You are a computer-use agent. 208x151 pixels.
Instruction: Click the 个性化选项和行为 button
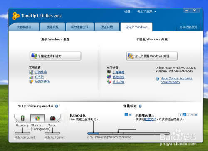[55, 56]
